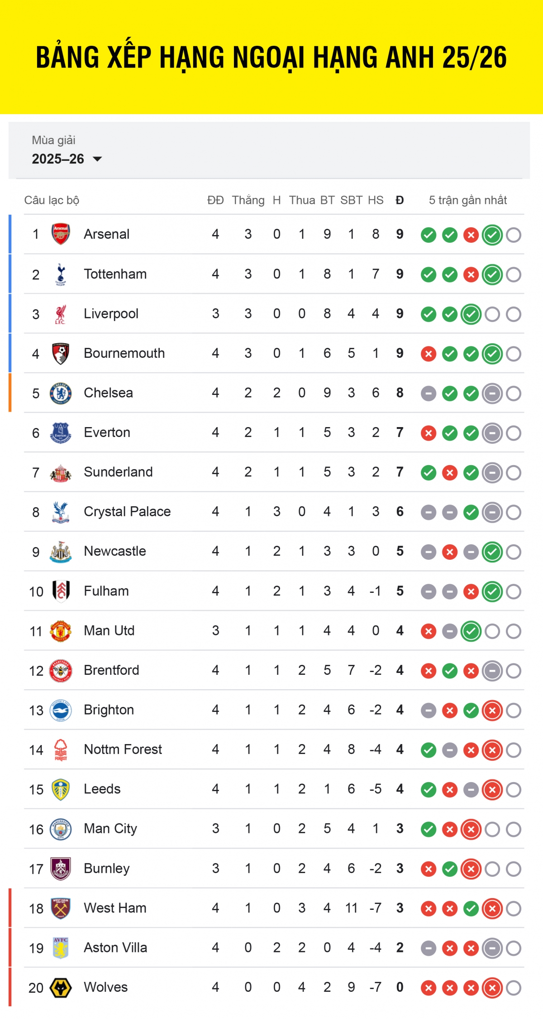Click the Tottenham club crest
543x1019 pixels.
(61, 274)
